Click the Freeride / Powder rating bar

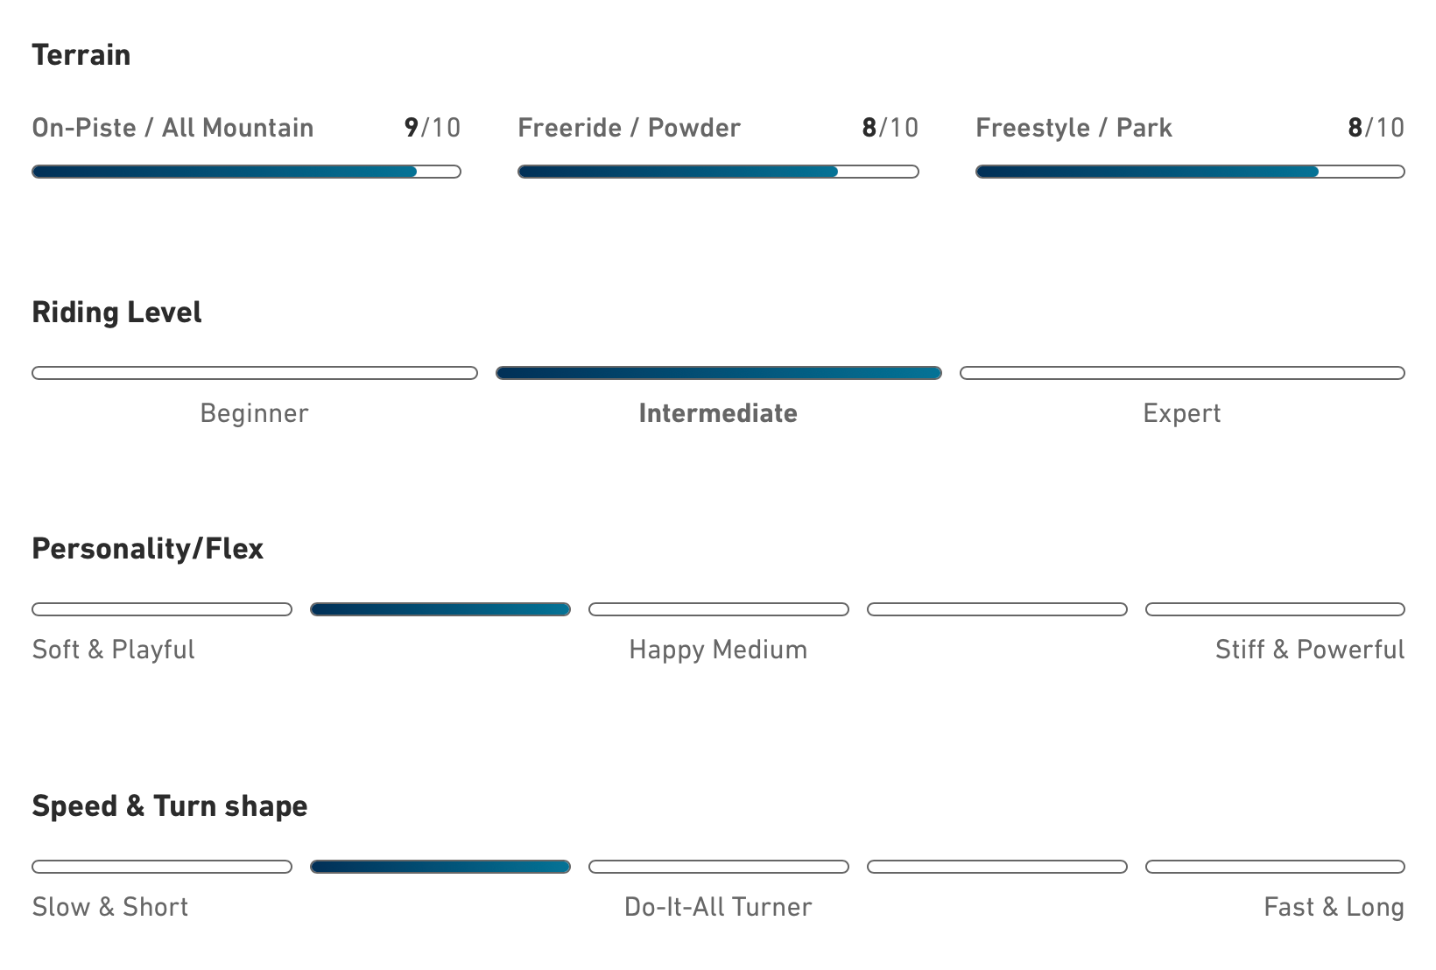click(x=718, y=172)
